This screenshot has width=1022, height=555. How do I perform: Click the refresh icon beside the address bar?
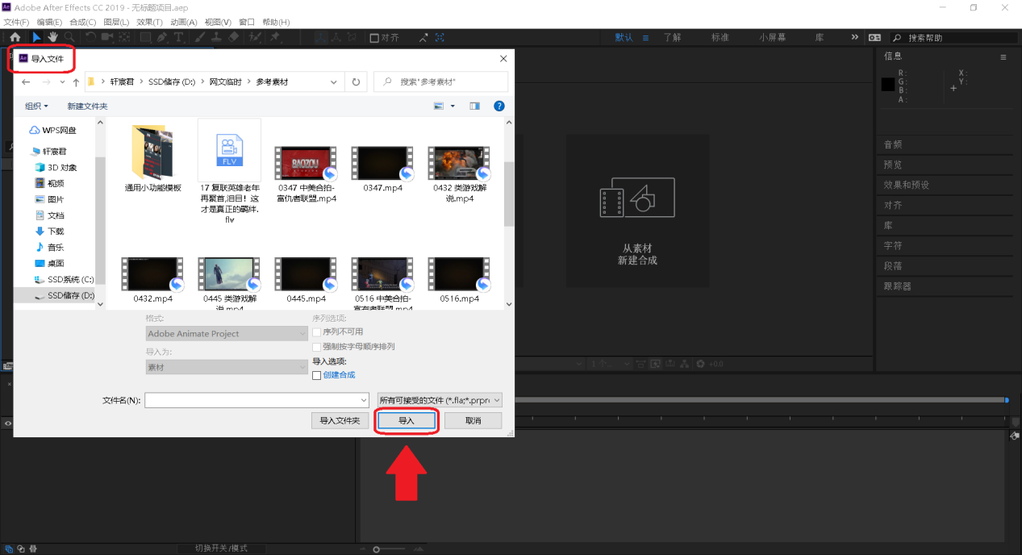(356, 82)
